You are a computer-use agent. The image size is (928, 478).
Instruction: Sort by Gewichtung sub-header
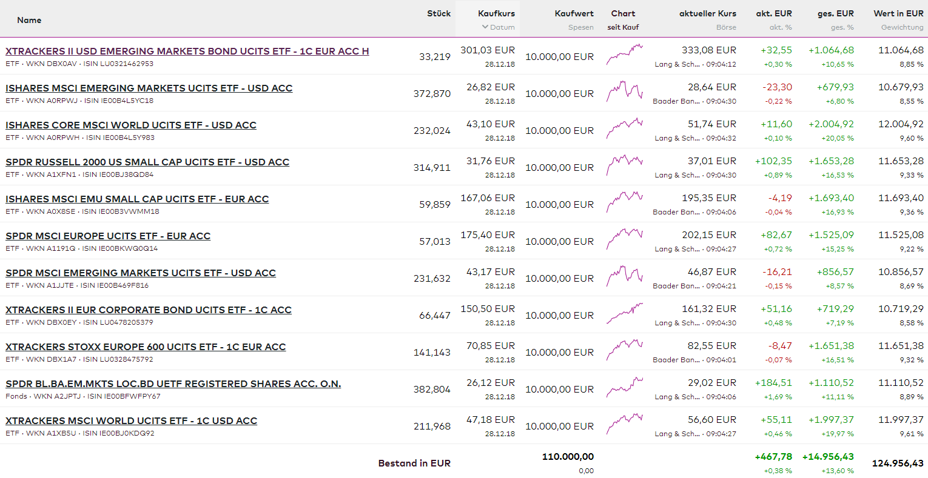[902, 27]
